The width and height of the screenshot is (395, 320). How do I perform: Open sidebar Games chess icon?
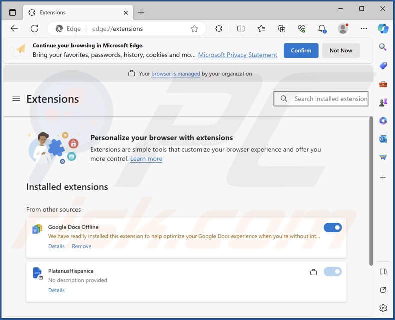(383, 102)
